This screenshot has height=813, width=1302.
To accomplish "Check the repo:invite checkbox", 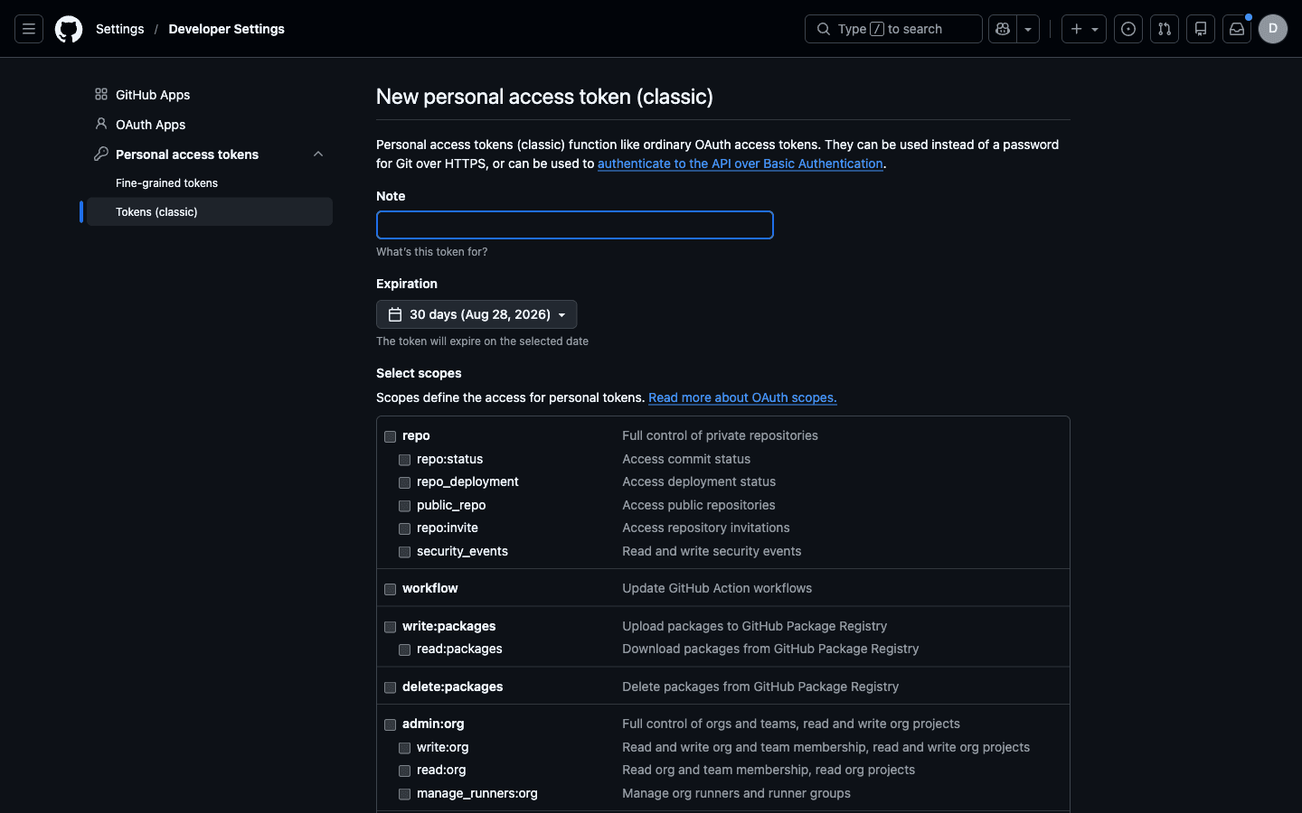I will (x=405, y=528).
